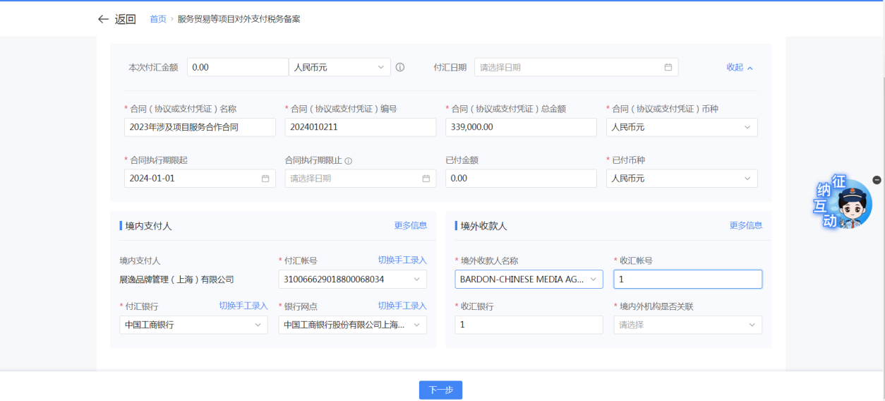Image resolution: width=885 pixels, height=401 pixels.
Task: Click calendar icon in 合同执行期限起 field
Action: point(265,179)
